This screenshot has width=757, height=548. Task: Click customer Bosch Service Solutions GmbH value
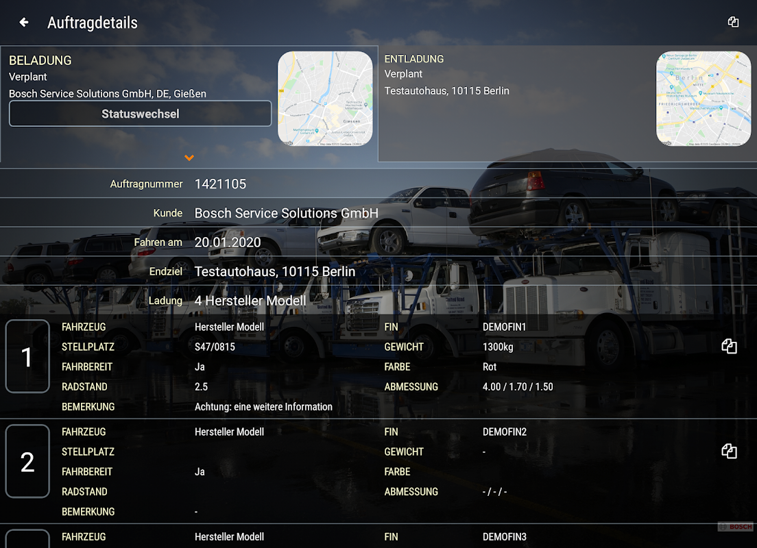point(287,213)
